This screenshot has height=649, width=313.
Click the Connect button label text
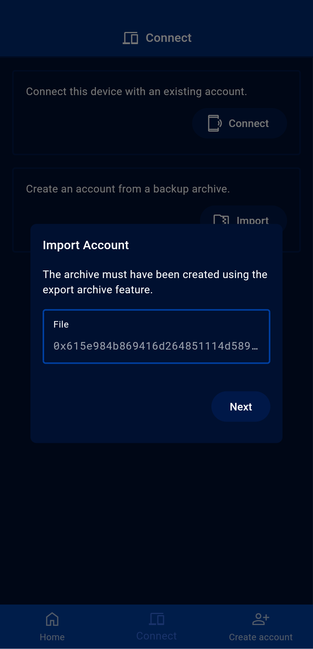click(x=248, y=123)
